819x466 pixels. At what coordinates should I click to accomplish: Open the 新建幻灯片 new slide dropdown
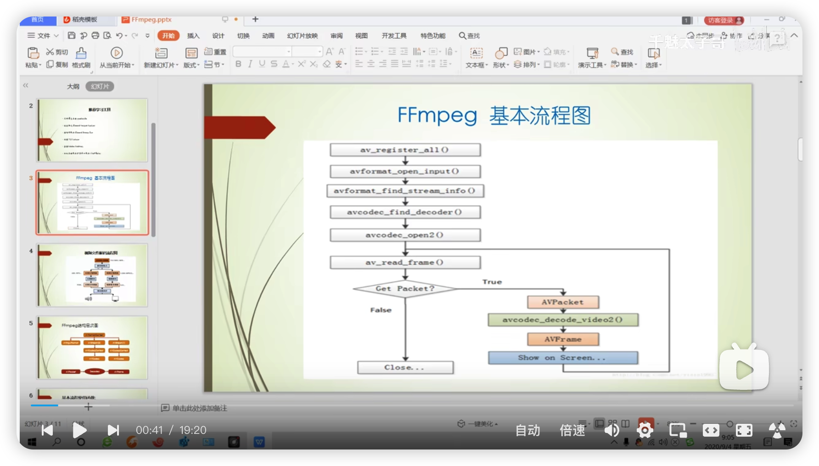pos(161,65)
